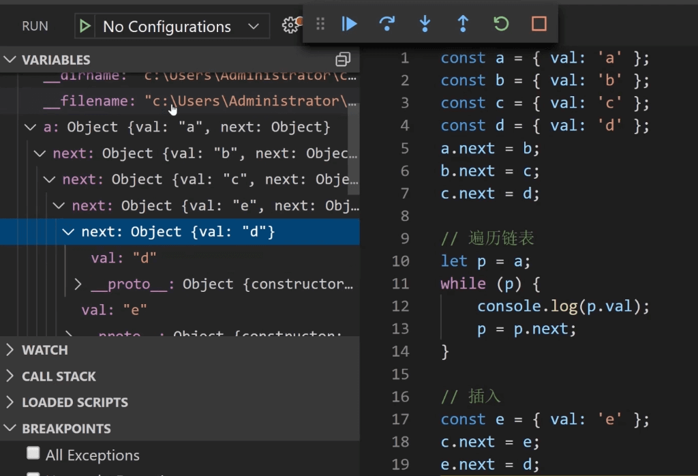
Task: Collapse all variables with the header icon
Action: tap(343, 59)
